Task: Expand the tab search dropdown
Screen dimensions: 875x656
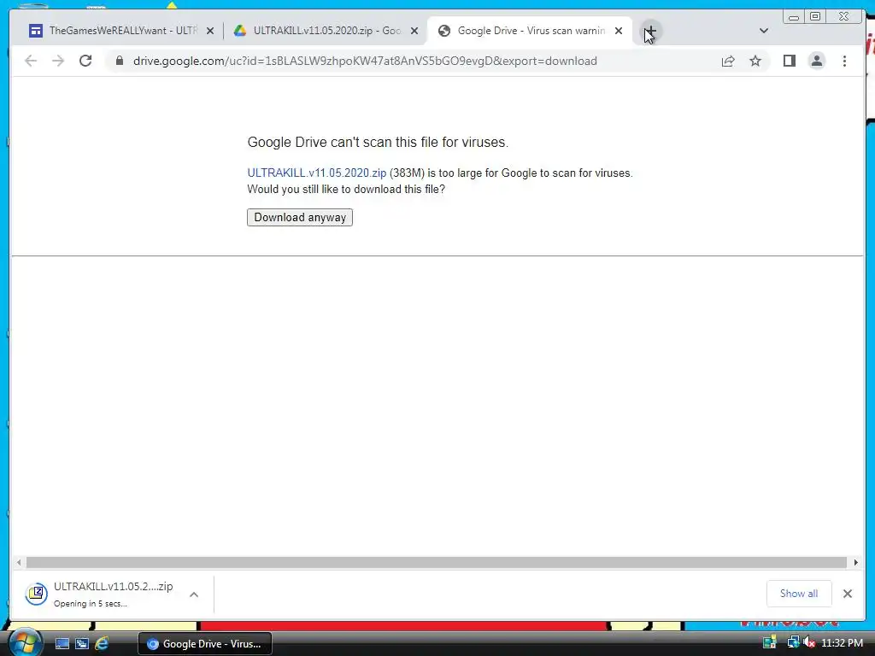Action: [764, 31]
